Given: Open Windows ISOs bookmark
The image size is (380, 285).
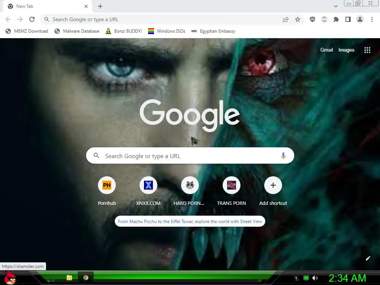Looking at the screenshot, I should click(167, 31).
